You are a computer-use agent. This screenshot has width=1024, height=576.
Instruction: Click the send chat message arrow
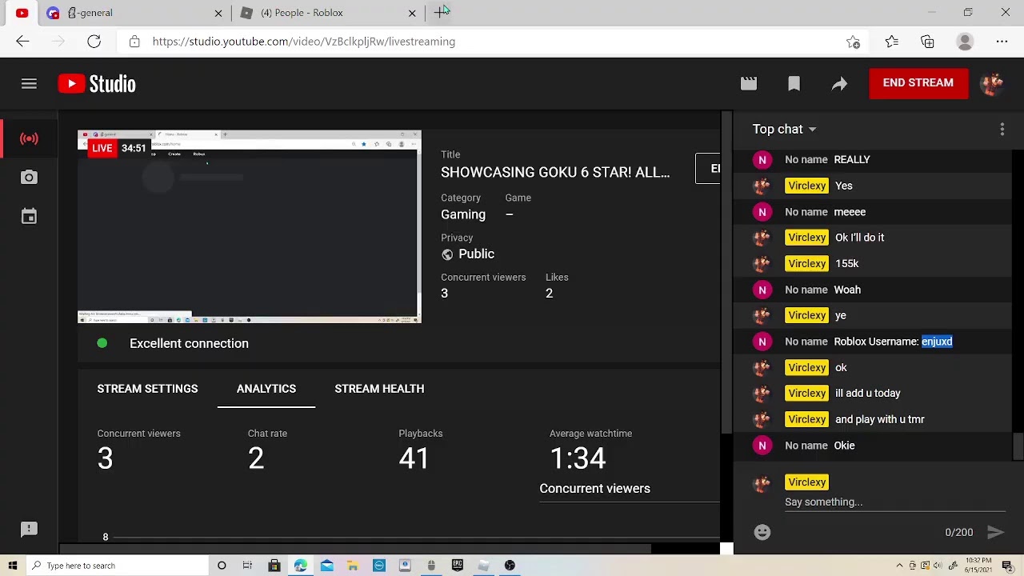point(995,532)
